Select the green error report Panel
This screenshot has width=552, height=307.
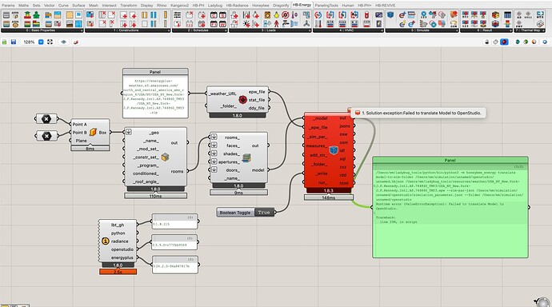pyautogui.click(x=450, y=207)
